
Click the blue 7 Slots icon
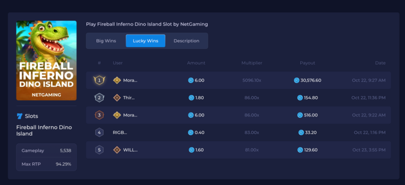pyautogui.click(x=19, y=116)
